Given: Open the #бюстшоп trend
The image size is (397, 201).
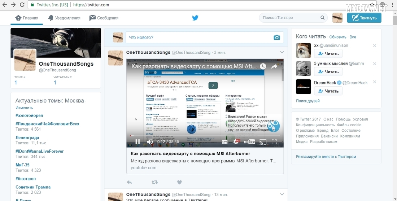Looking at the screenshot, I should [x=26, y=179].
